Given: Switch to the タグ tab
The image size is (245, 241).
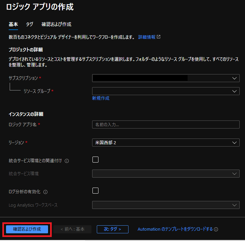Looking at the screenshot, I should coord(29,24).
